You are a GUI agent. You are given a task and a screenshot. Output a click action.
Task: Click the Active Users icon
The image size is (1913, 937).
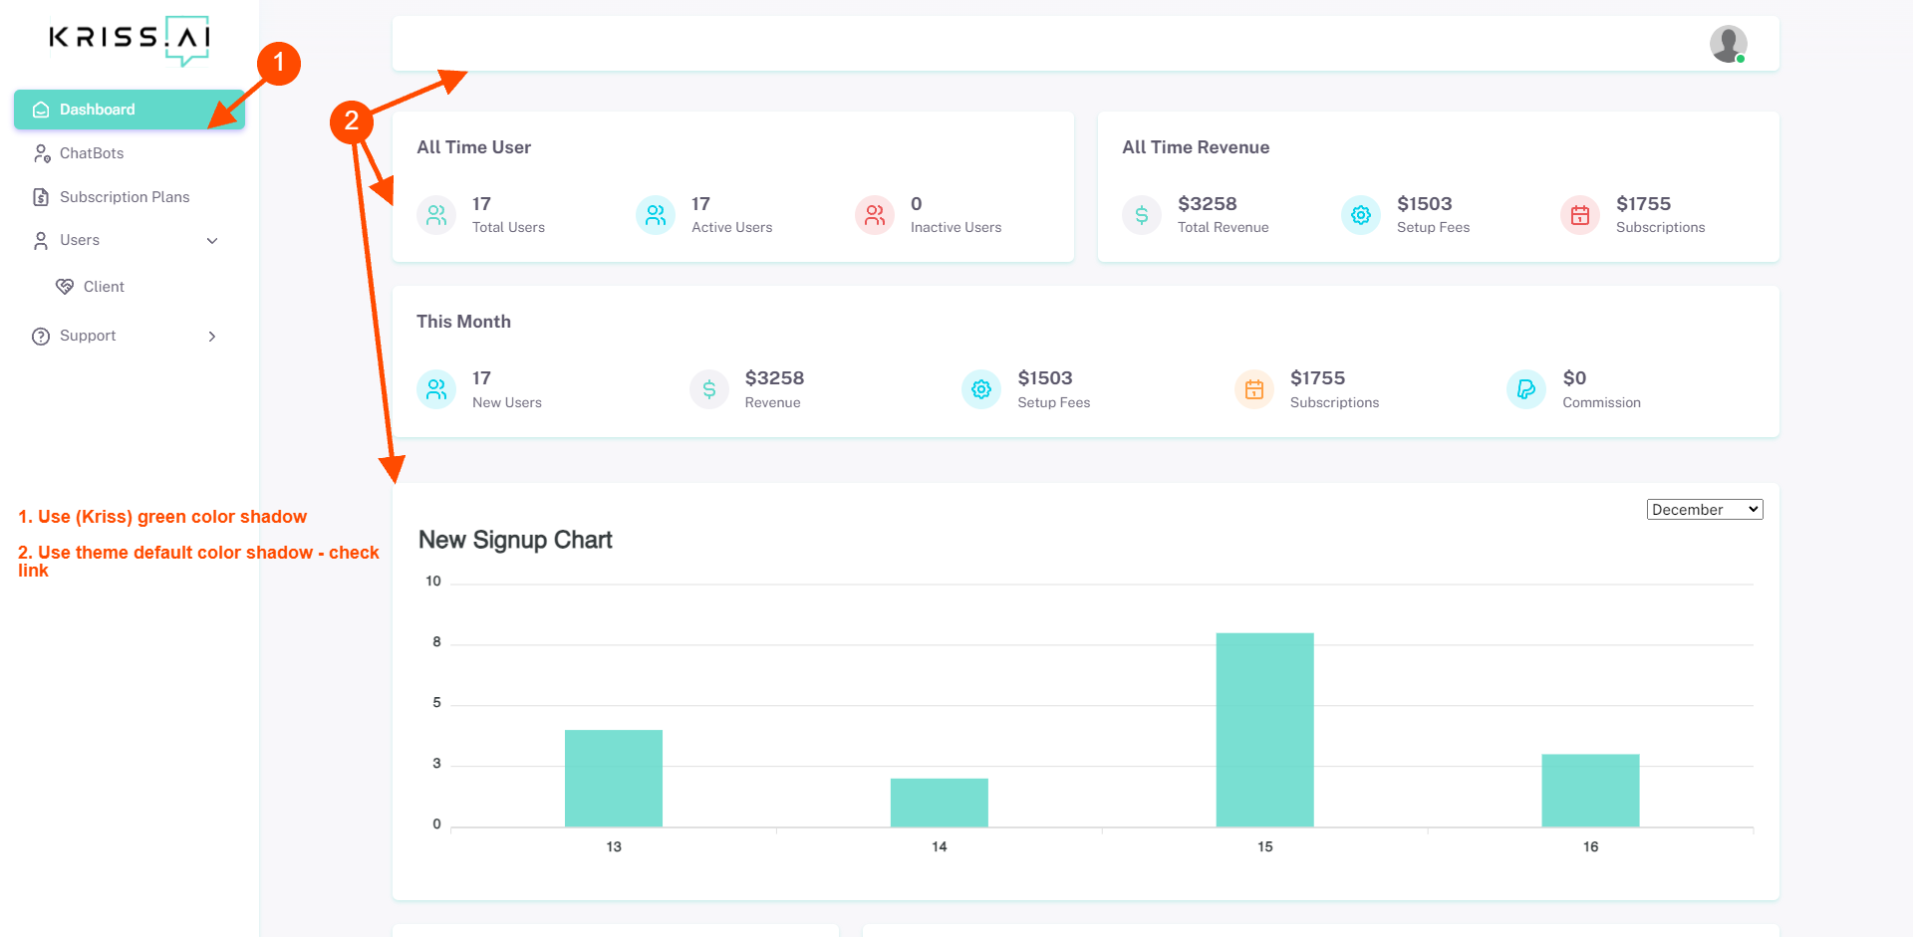tap(656, 215)
